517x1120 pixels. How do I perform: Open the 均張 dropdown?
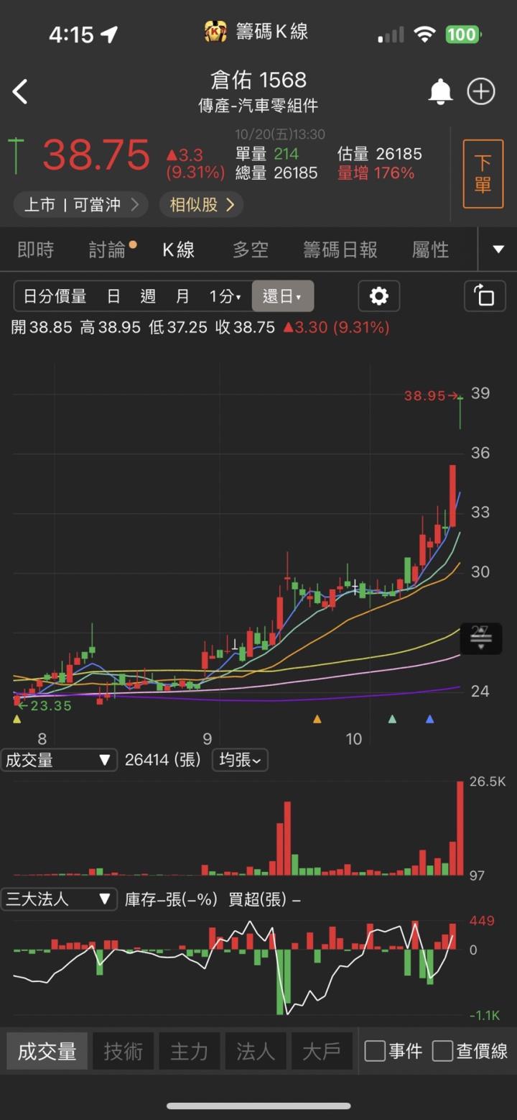[240, 760]
